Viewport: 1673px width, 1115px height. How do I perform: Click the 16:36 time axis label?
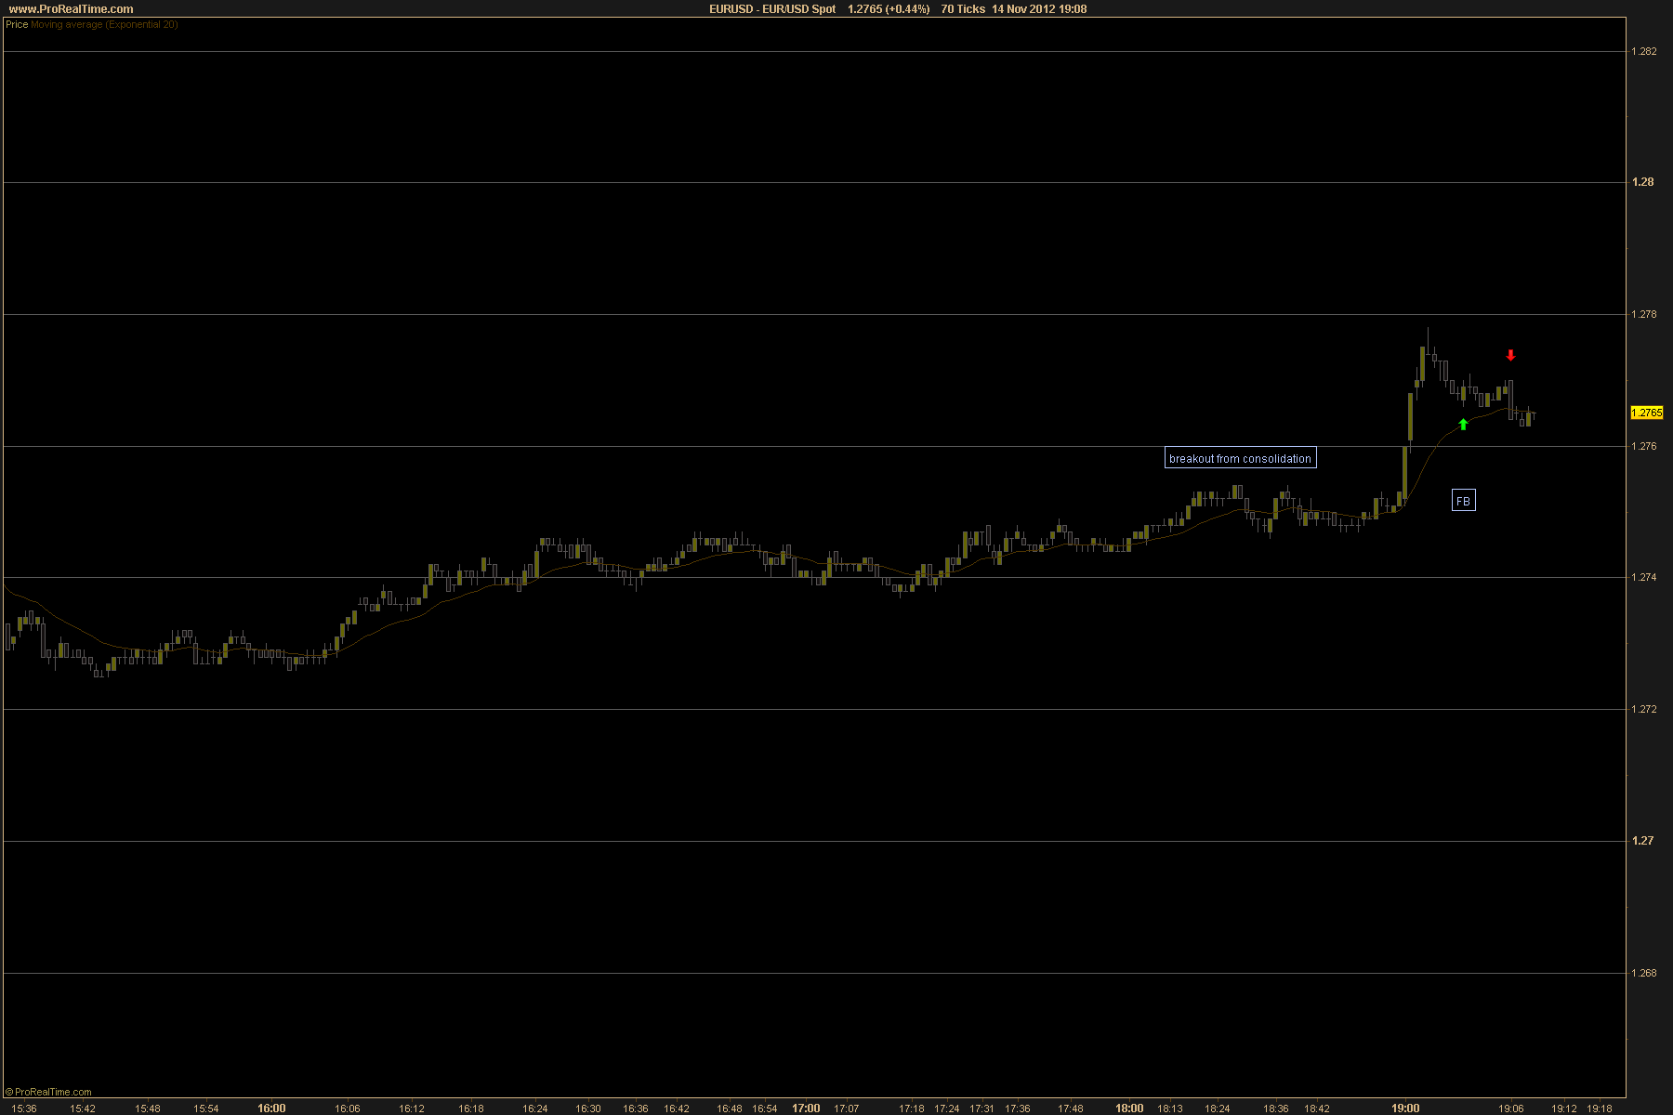click(636, 1108)
